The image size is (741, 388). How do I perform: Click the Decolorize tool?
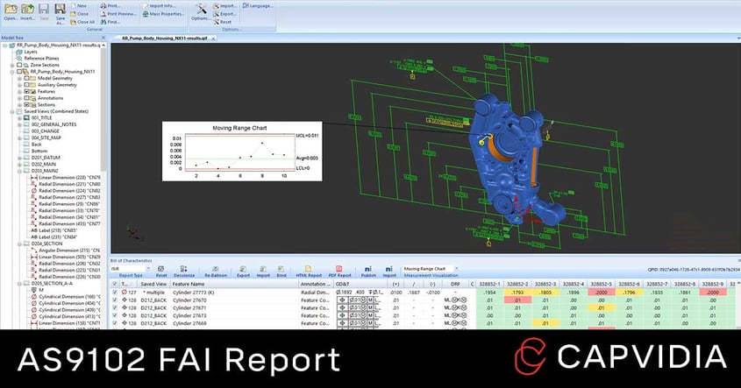pos(184,272)
